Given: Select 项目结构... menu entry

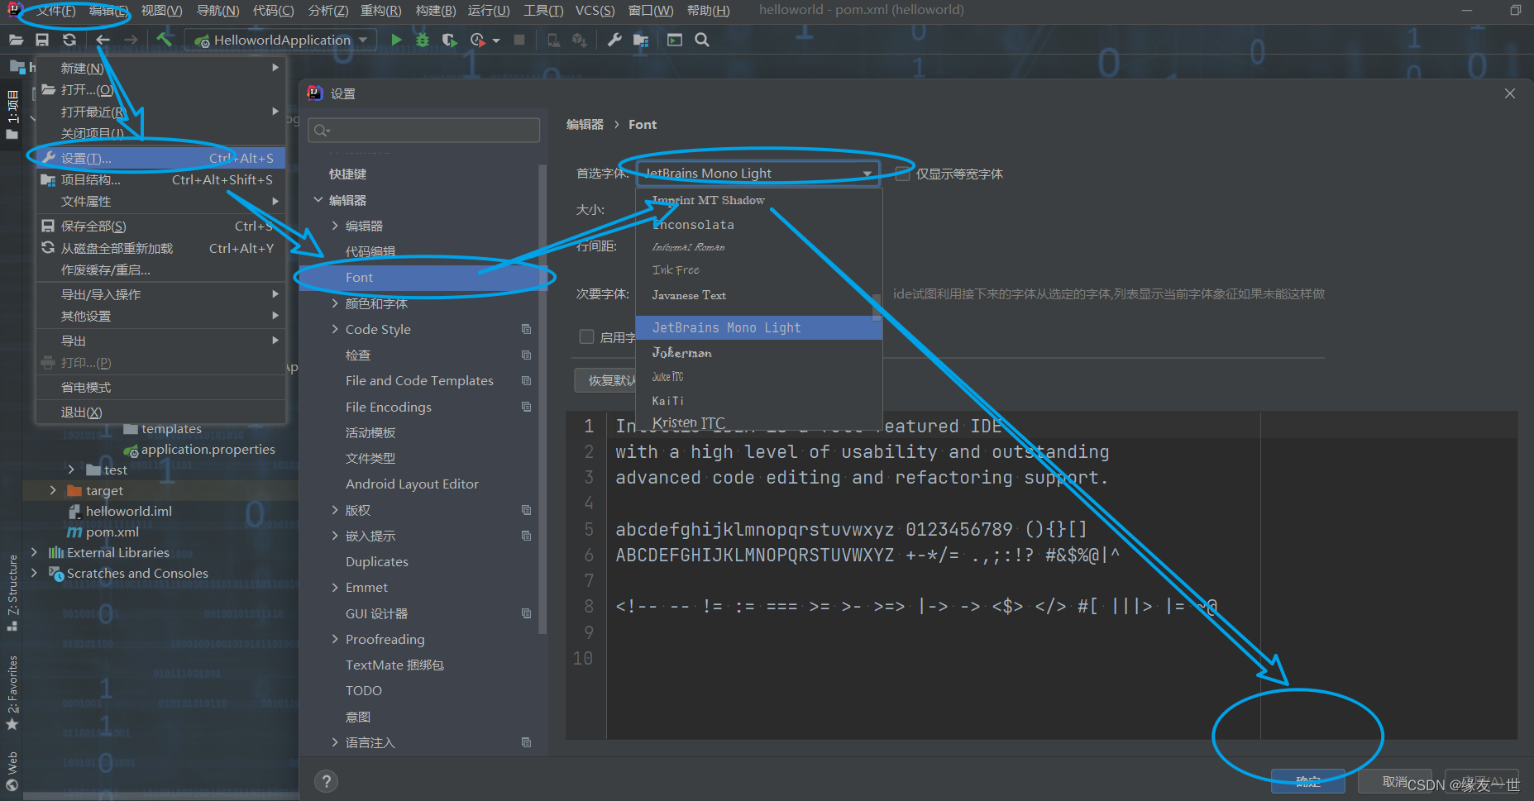Looking at the screenshot, I should pyautogui.click(x=161, y=179).
